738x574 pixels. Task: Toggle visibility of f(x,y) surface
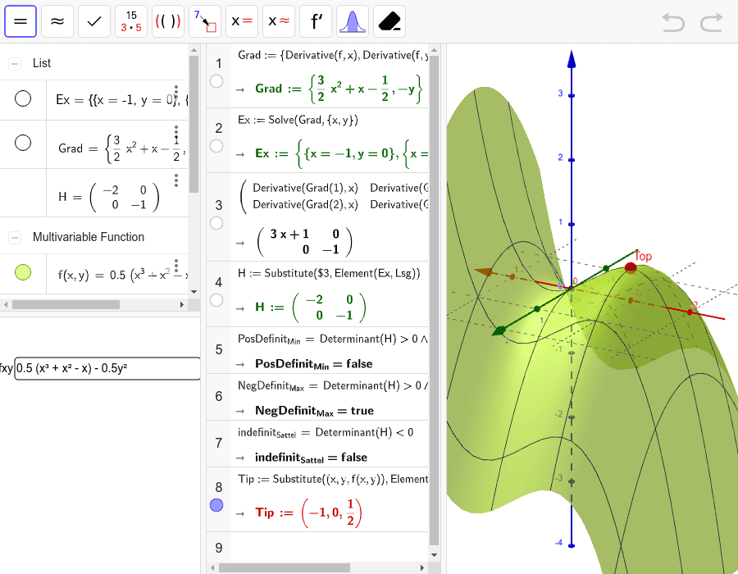pos(23,272)
